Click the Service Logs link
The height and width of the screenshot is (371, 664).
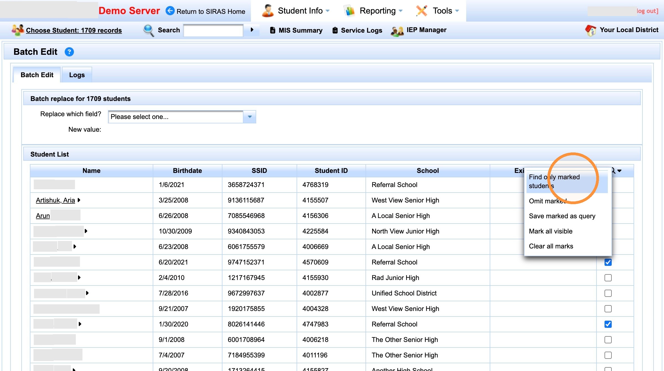pos(362,30)
